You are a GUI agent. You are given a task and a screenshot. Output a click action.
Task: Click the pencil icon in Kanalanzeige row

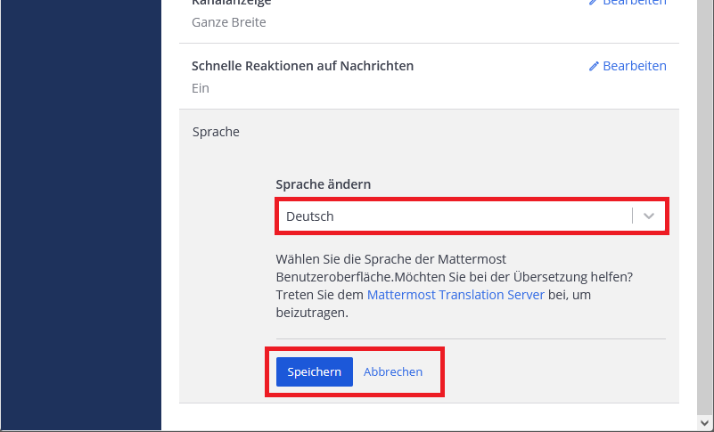tap(594, 3)
